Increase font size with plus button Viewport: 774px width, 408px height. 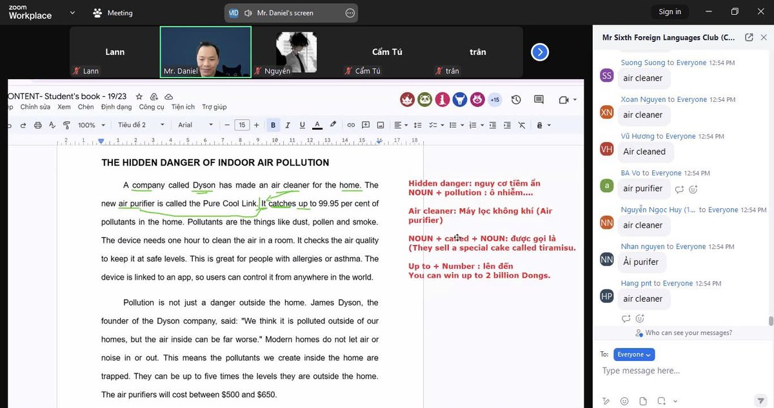[x=257, y=125]
